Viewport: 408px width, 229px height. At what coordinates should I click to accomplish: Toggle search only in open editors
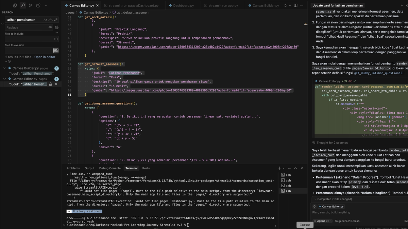(x=56, y=39)
